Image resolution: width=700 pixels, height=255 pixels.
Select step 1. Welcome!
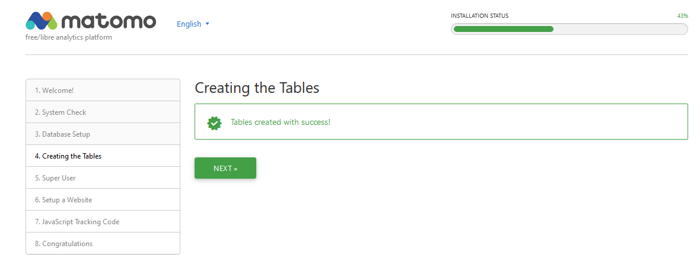point(103,91)
